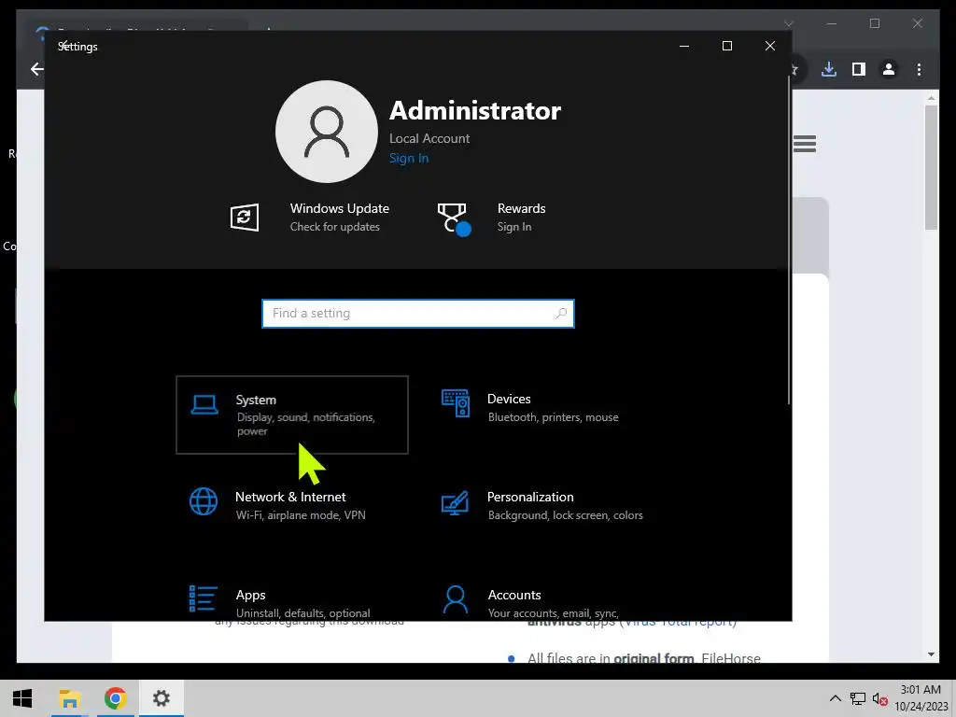Viewport: 956px width, 717px height.
Task: Open the System settings laptop icon
Action: click(x=204, y=404)
